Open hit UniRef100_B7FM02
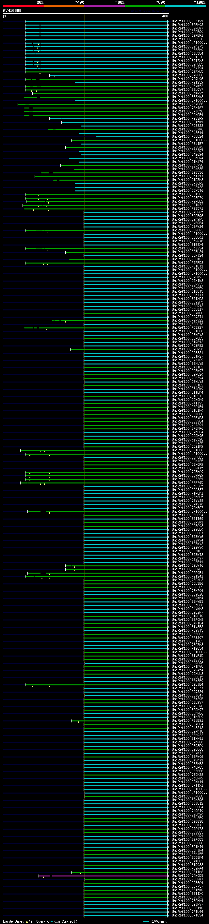This screenshot has width=209, height=924. click(x=187, y=25)
